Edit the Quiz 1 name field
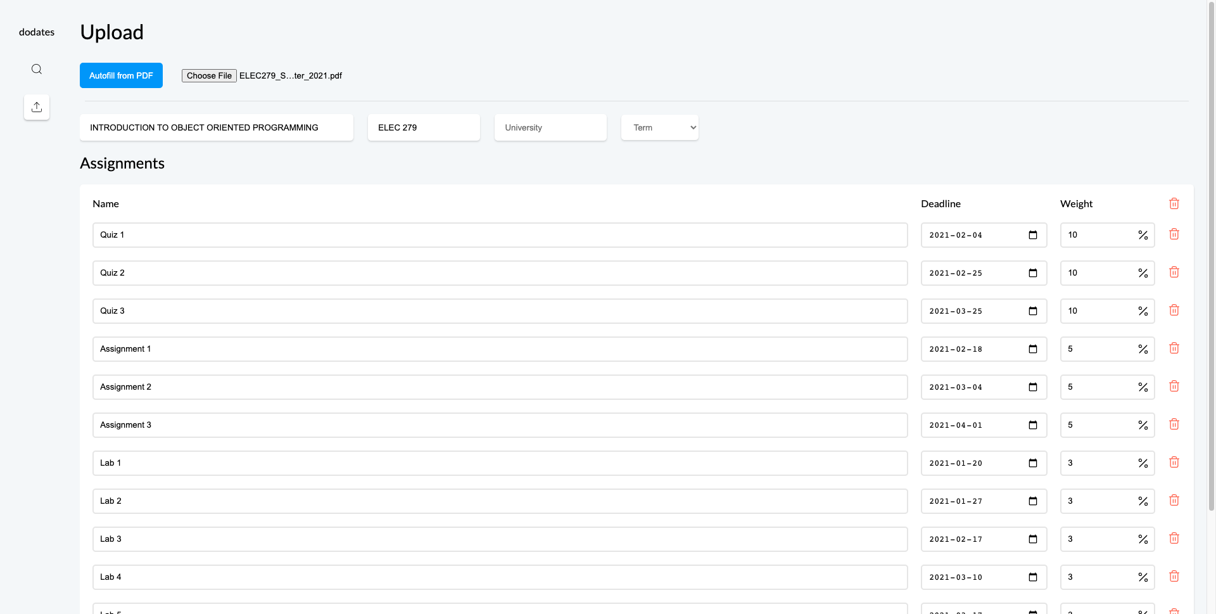1216x614 pixels. click(500, 235)
